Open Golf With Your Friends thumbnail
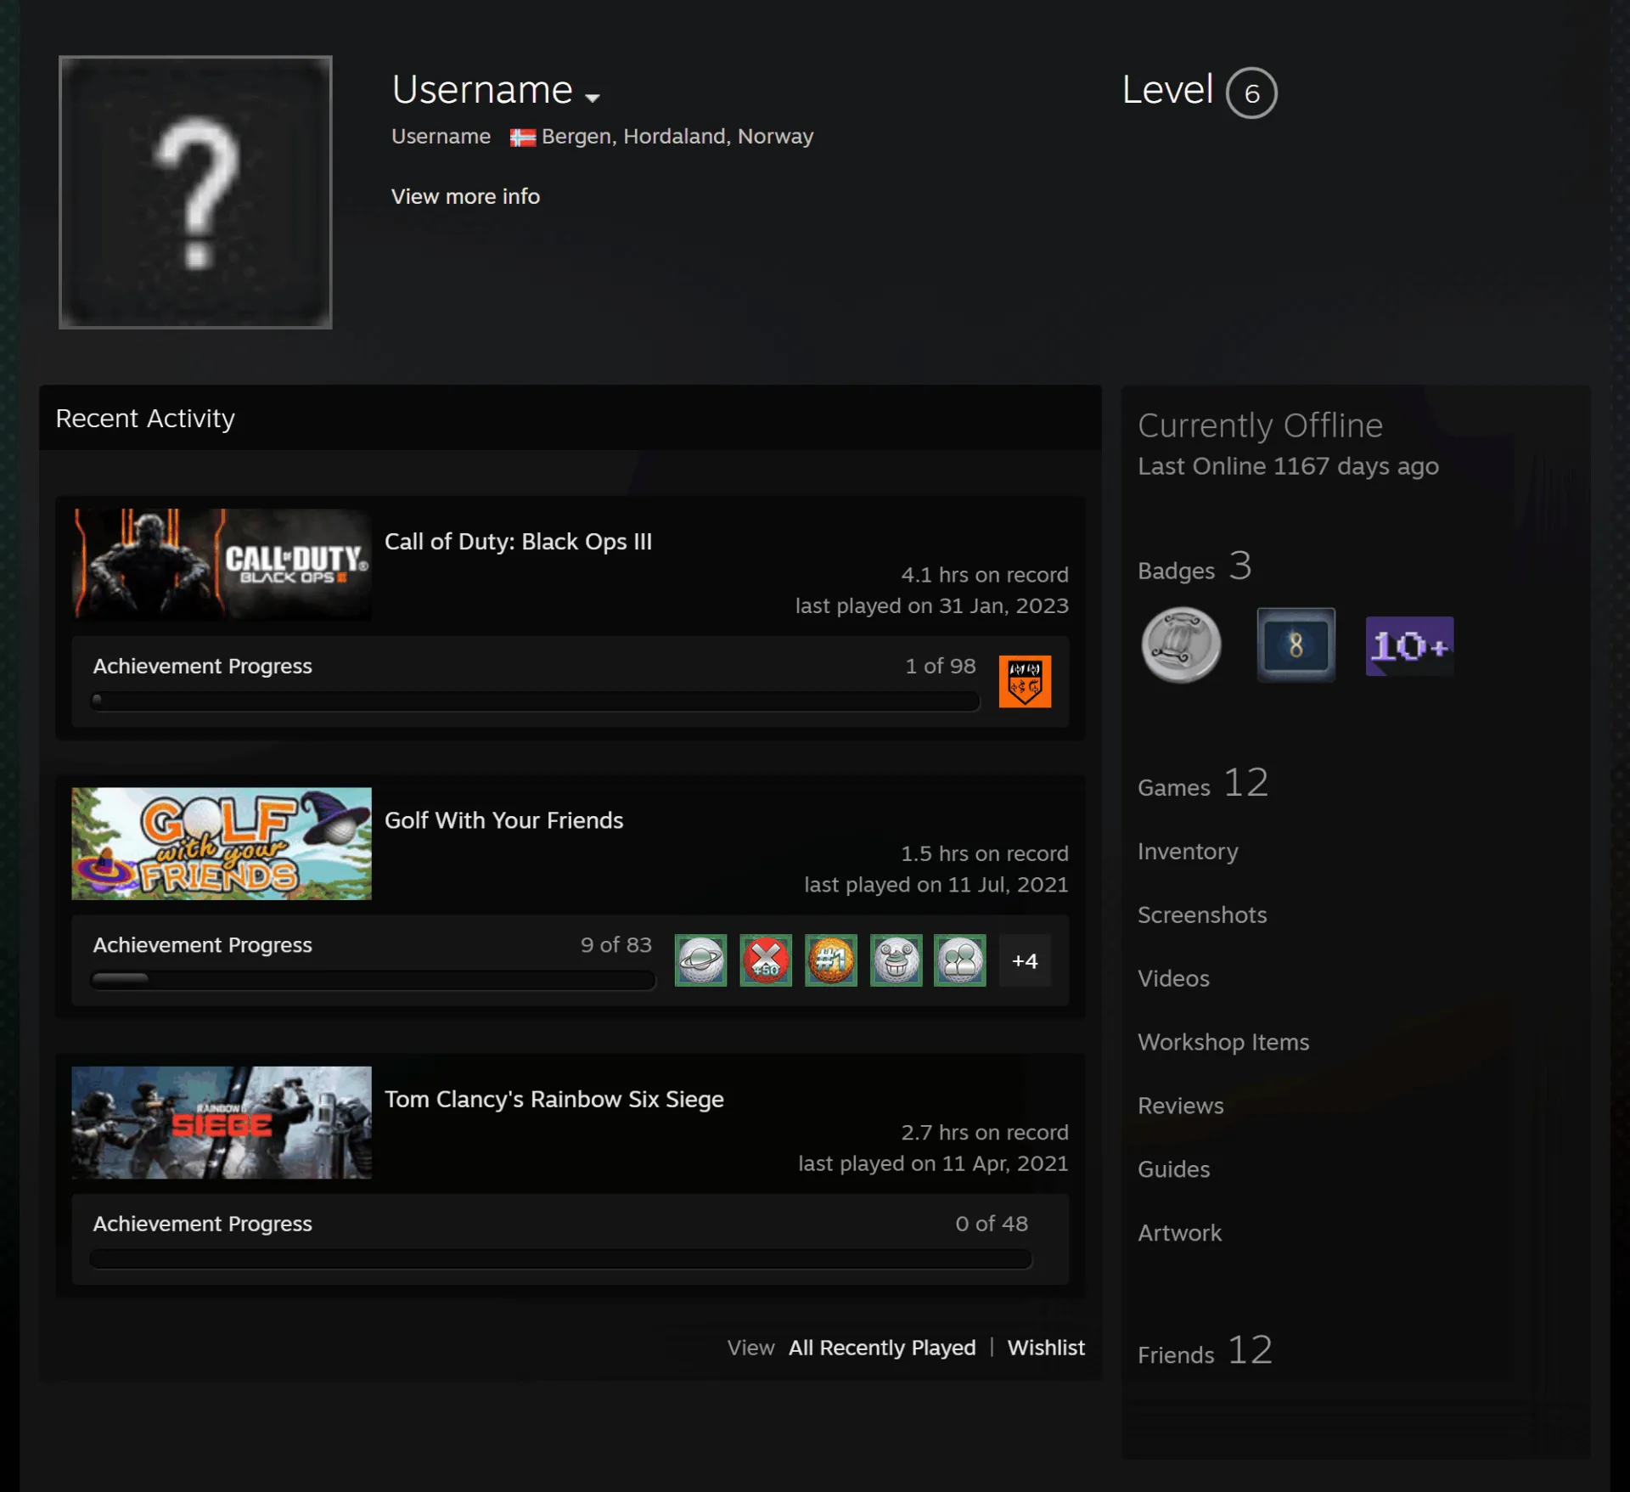The image size is (1630, 1492). (222, 843)
